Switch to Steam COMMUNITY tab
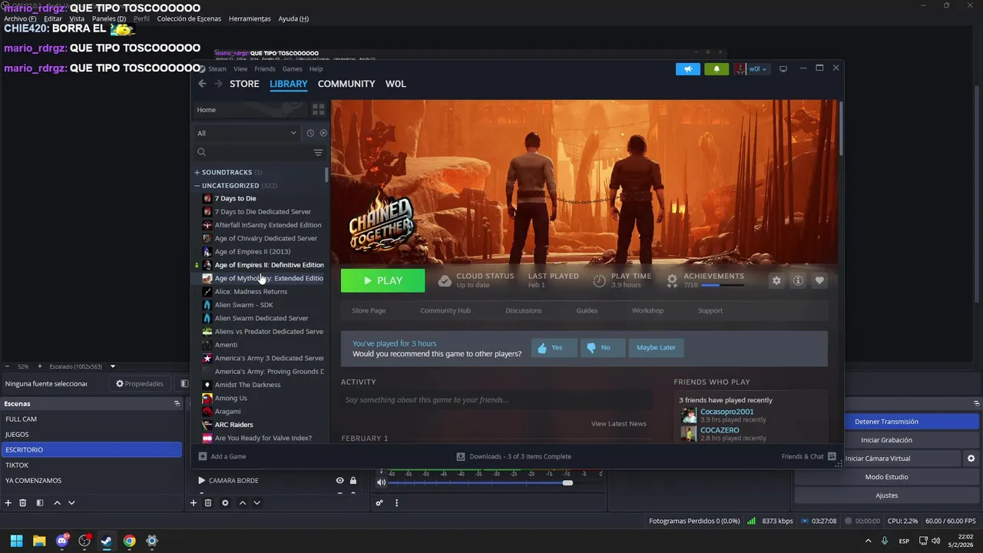This screenshot has width=983, height=553. pos(346,84)
